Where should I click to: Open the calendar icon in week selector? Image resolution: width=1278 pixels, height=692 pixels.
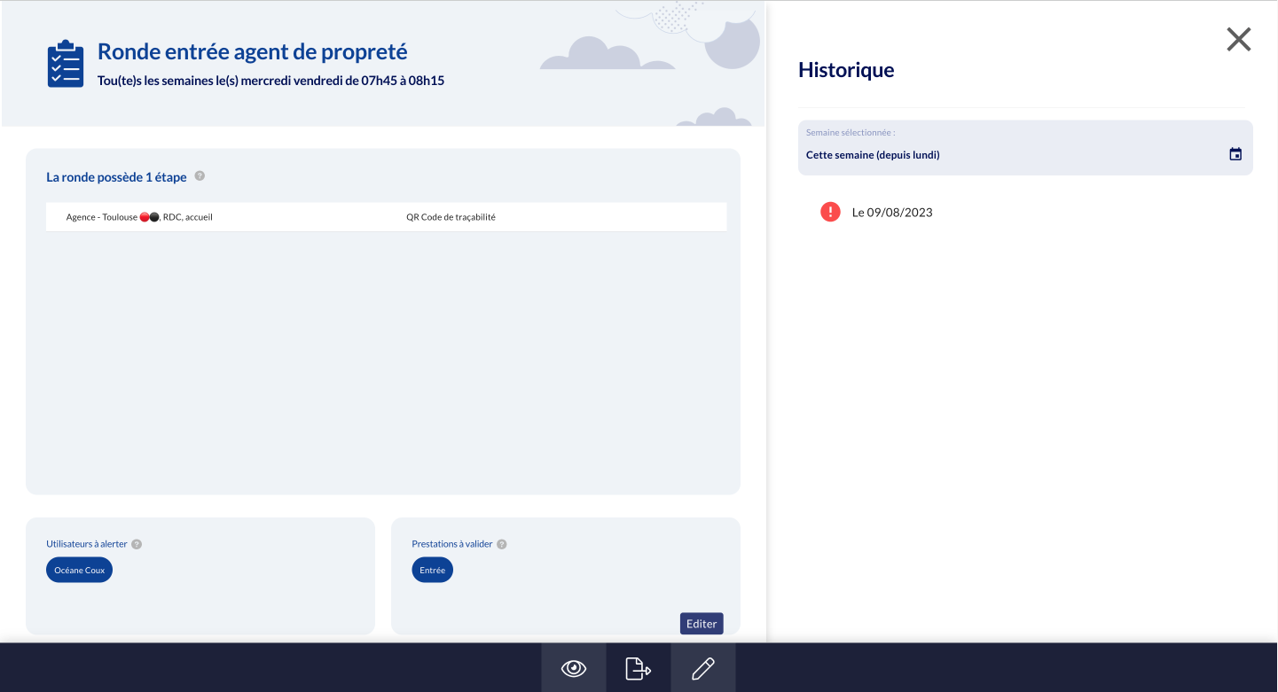(x=1235, y=154)
